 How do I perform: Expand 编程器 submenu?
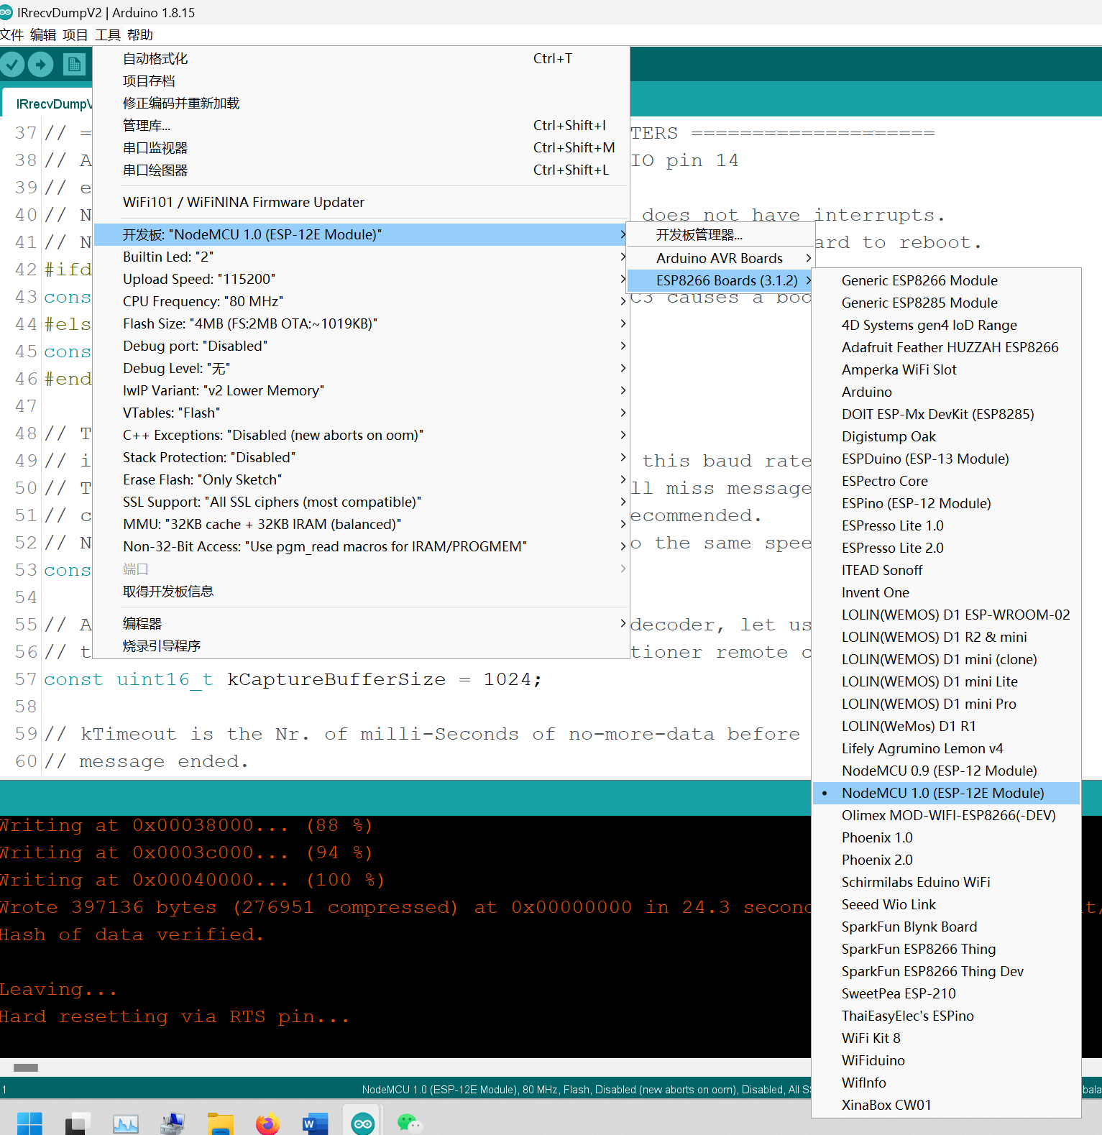point(362,623)
